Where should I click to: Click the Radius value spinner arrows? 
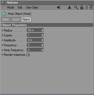point(42,30)
